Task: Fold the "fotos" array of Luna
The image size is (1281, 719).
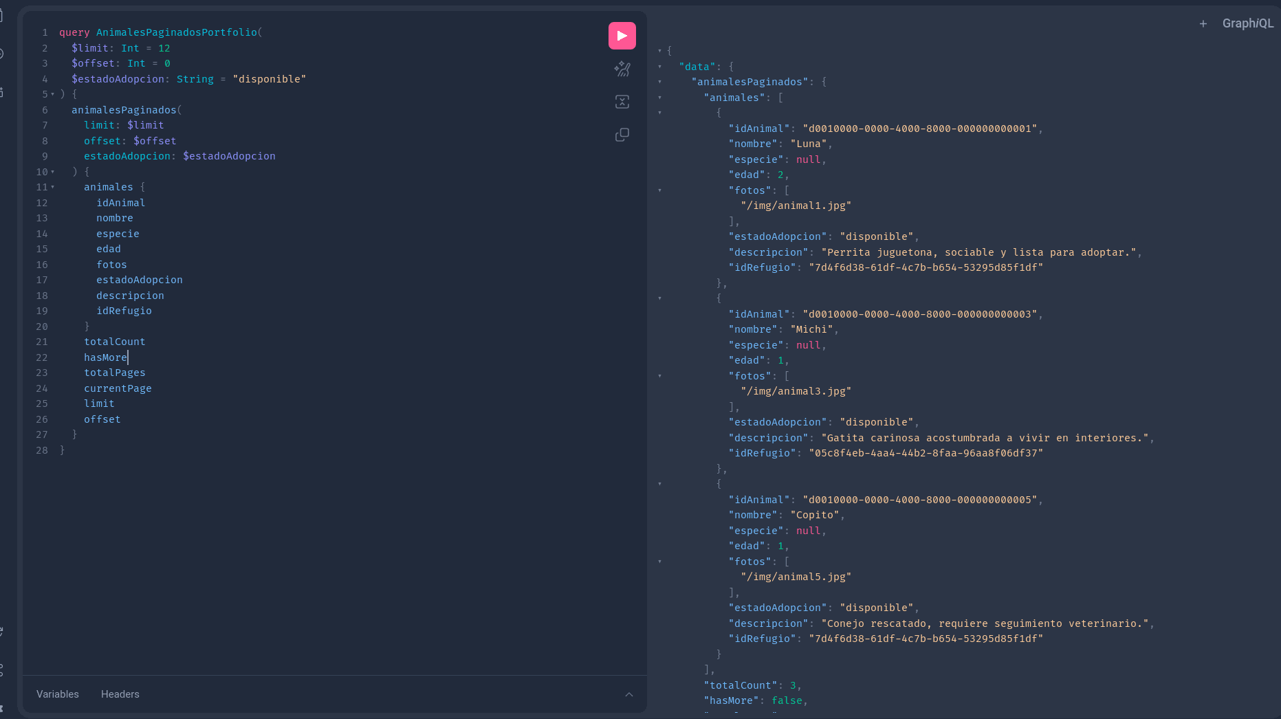Action: click(x=660, y=190)
